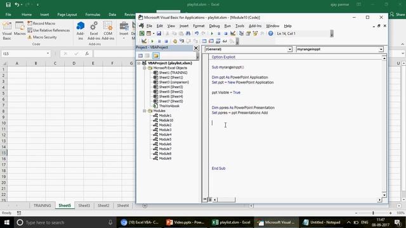Open Tools menu in VBA editor

[240, 26]
